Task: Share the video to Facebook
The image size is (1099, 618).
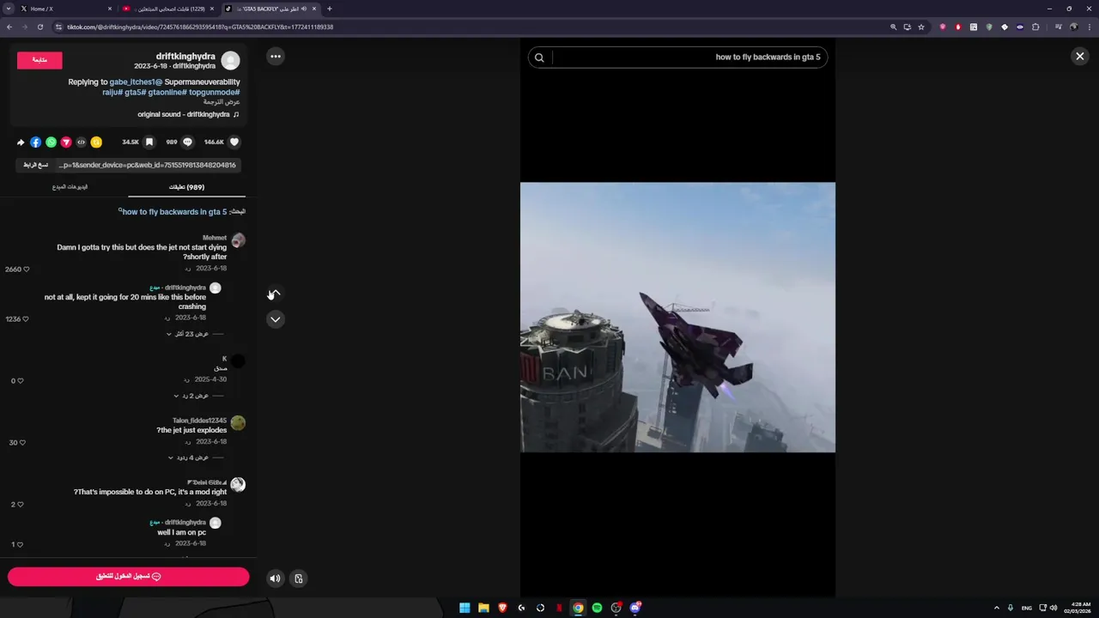Action: click(35, 142)
